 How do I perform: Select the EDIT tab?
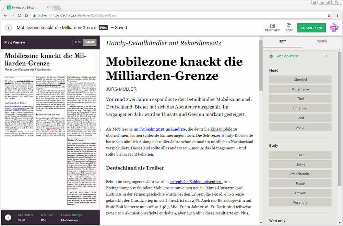click(x=283, y=41)
